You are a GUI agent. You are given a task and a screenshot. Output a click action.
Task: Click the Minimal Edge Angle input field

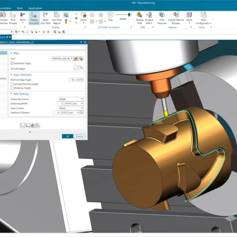point(76,80)
